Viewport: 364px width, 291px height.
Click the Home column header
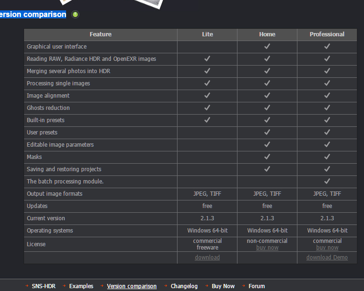click(x=267, y=34)
